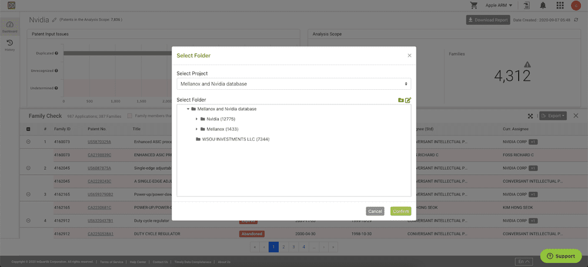Collapse family row 1
Image resolution: width=588 pixels, height=267 pixels.
(x=28, y=142)
